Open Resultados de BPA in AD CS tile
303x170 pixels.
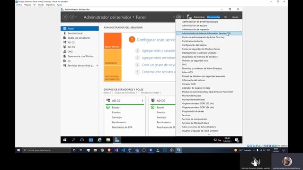(122, 127)
